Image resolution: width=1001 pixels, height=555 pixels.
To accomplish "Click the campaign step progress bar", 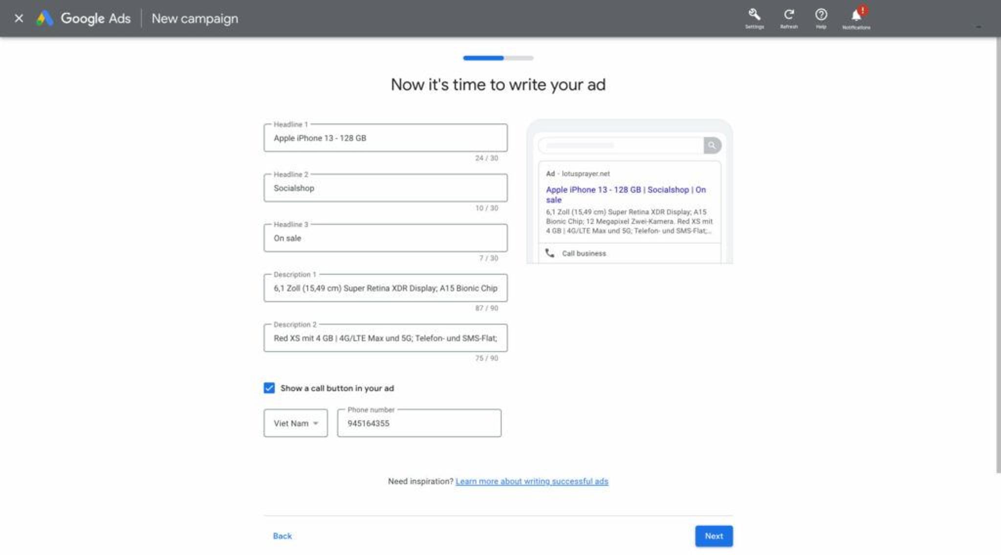I will tap(498, 58).
